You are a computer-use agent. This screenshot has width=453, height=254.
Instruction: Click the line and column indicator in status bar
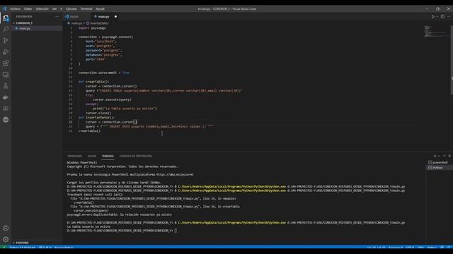click(x=376, y=248)
